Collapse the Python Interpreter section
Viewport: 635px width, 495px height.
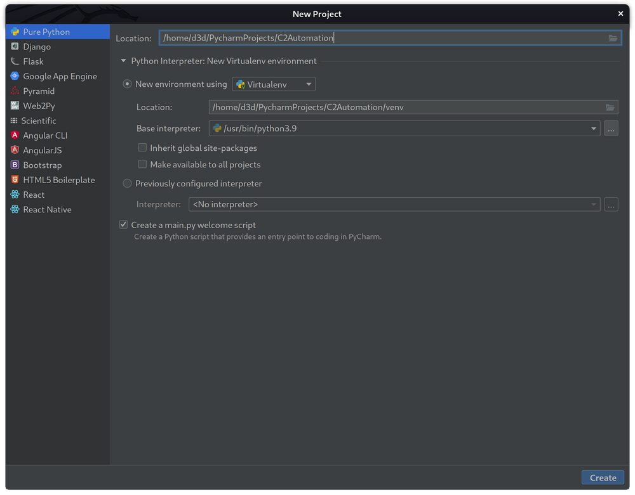pos(123,61)
